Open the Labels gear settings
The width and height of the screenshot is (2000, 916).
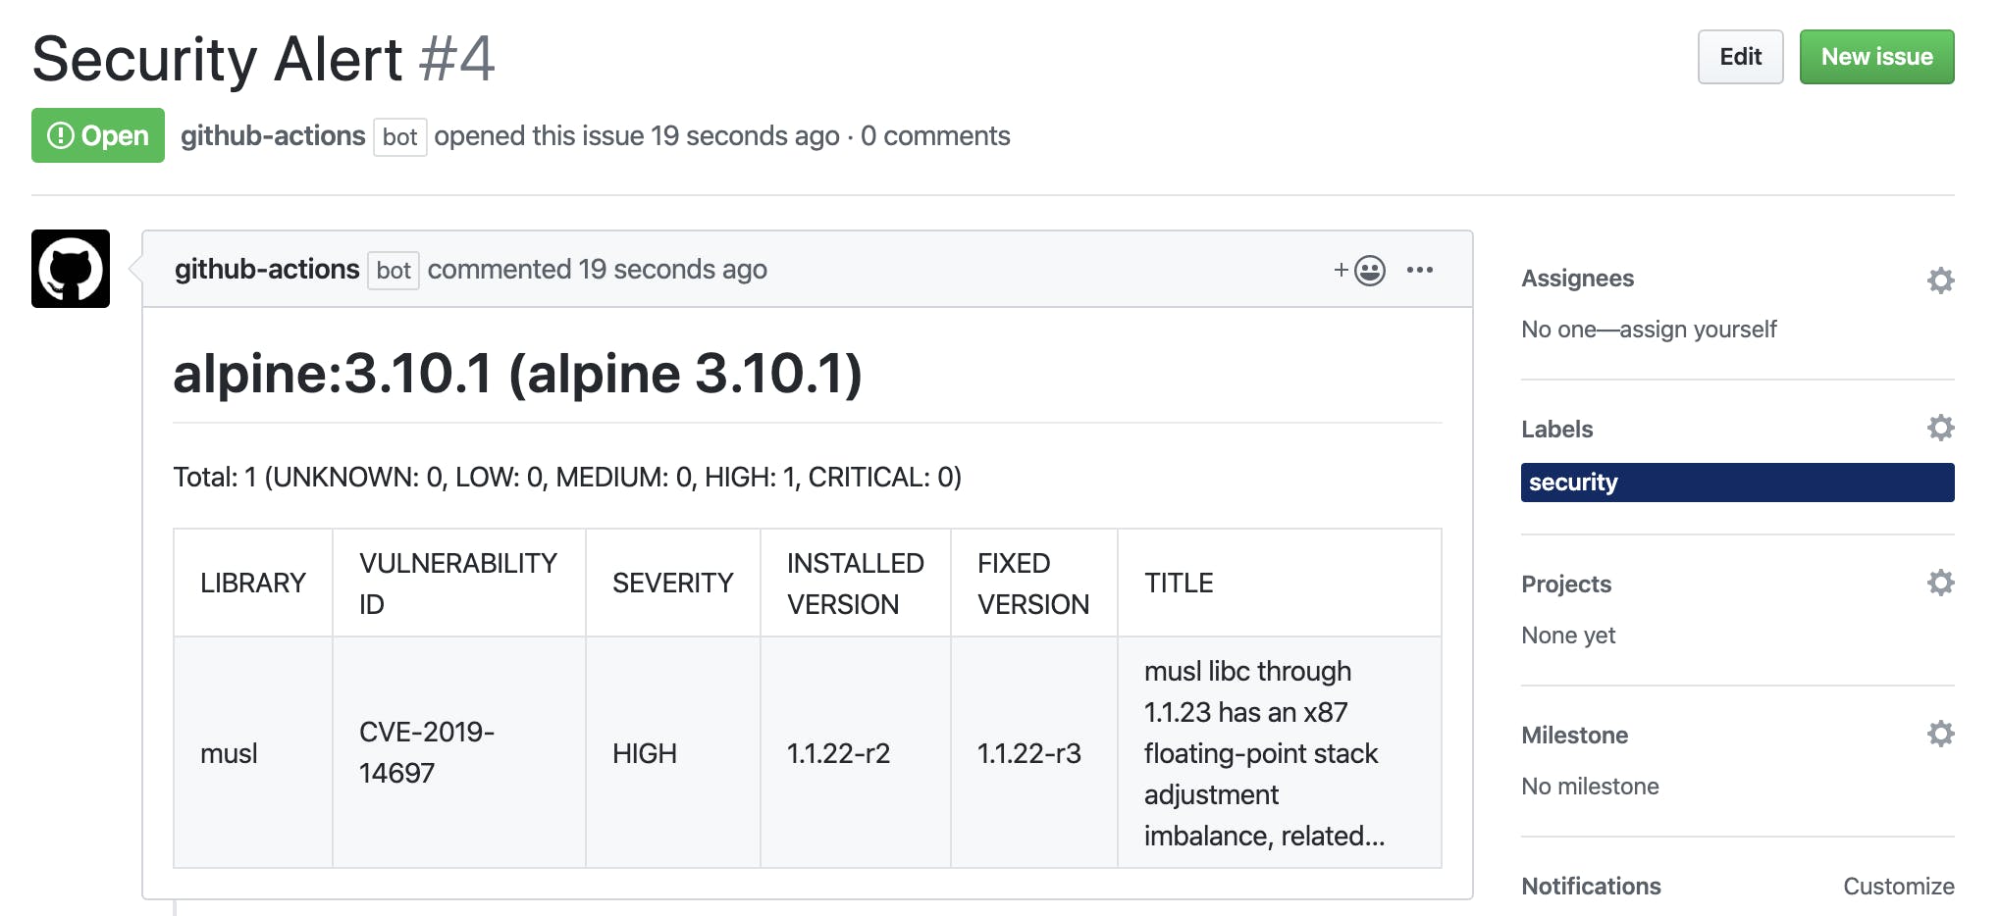[1940, 428]
